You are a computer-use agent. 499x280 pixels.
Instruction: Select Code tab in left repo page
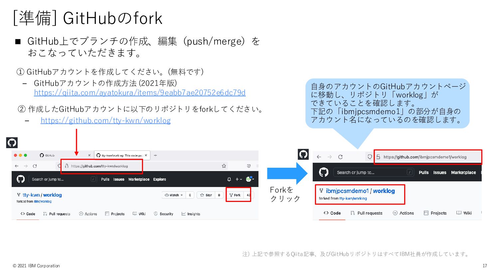click(28, 214)
